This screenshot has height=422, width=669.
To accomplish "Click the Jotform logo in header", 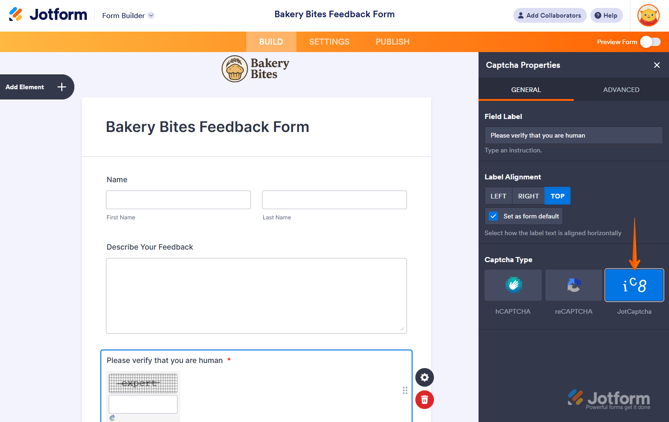I will (48, 14).
